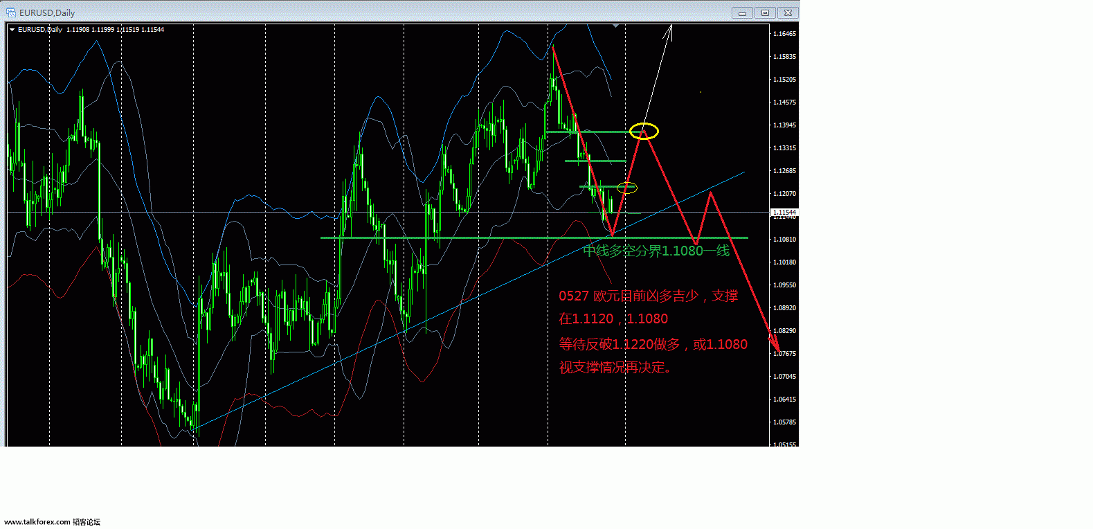Close the EURUSD,Daily chart window

(788, 12)
